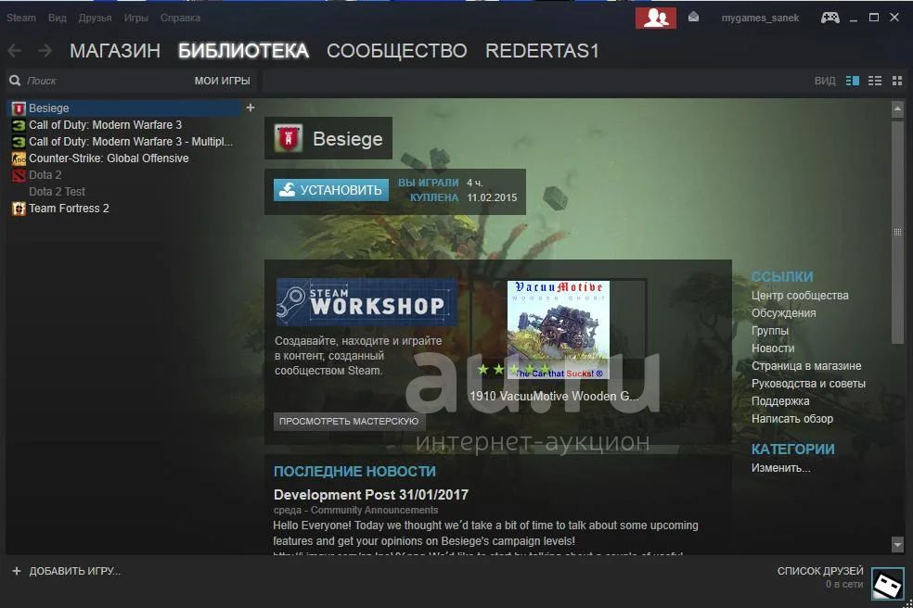Open the inbox envelope notifications icon
The image size is (913, 608).
click(693, 18)
